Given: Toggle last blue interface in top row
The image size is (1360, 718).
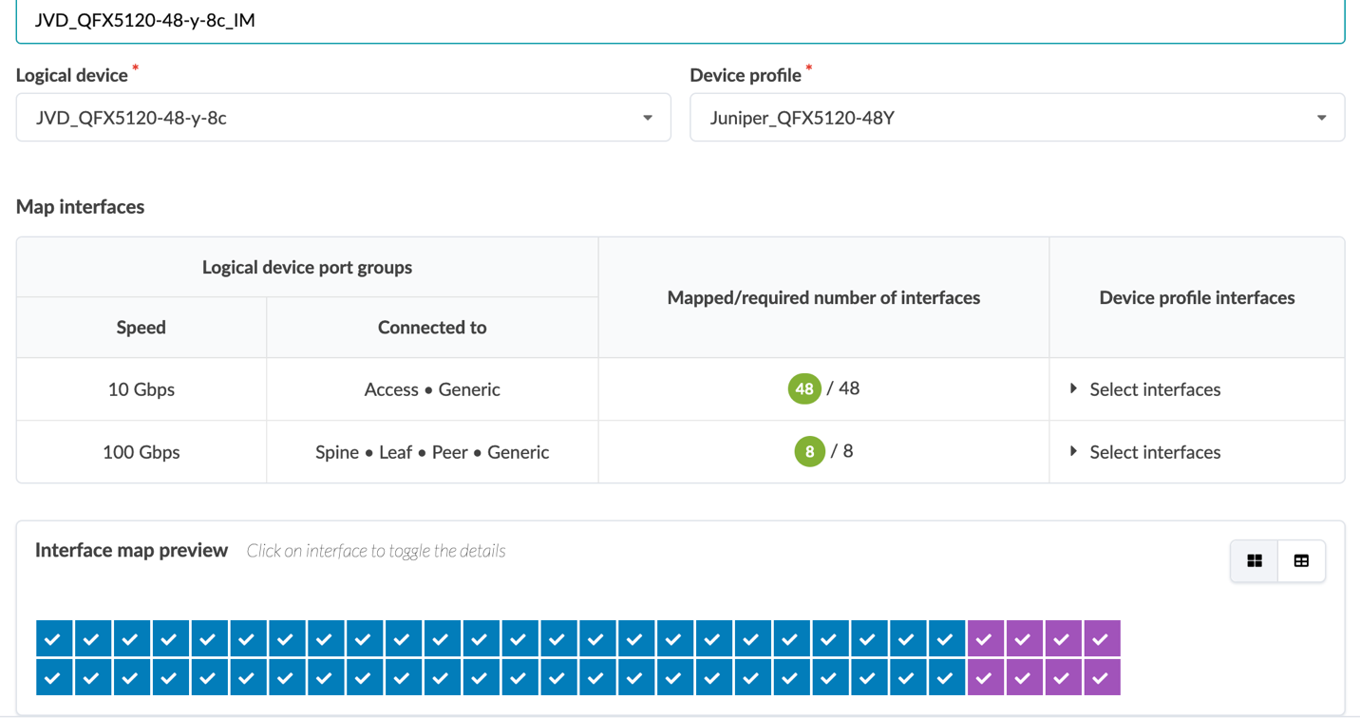Looking at the screenshot, I should click(945, 639).
